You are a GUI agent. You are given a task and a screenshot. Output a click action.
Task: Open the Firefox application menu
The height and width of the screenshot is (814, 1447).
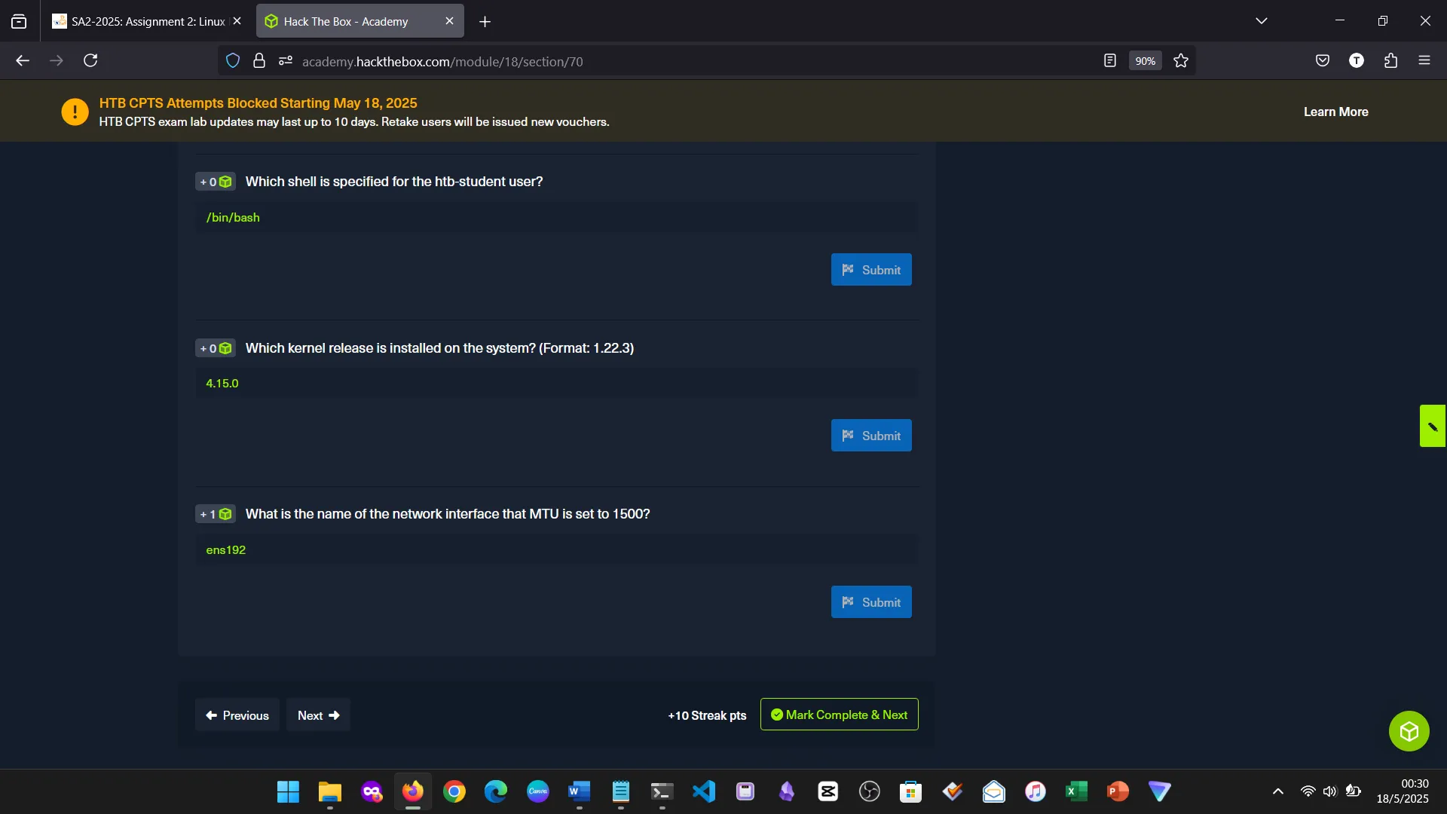[1425, 60]
